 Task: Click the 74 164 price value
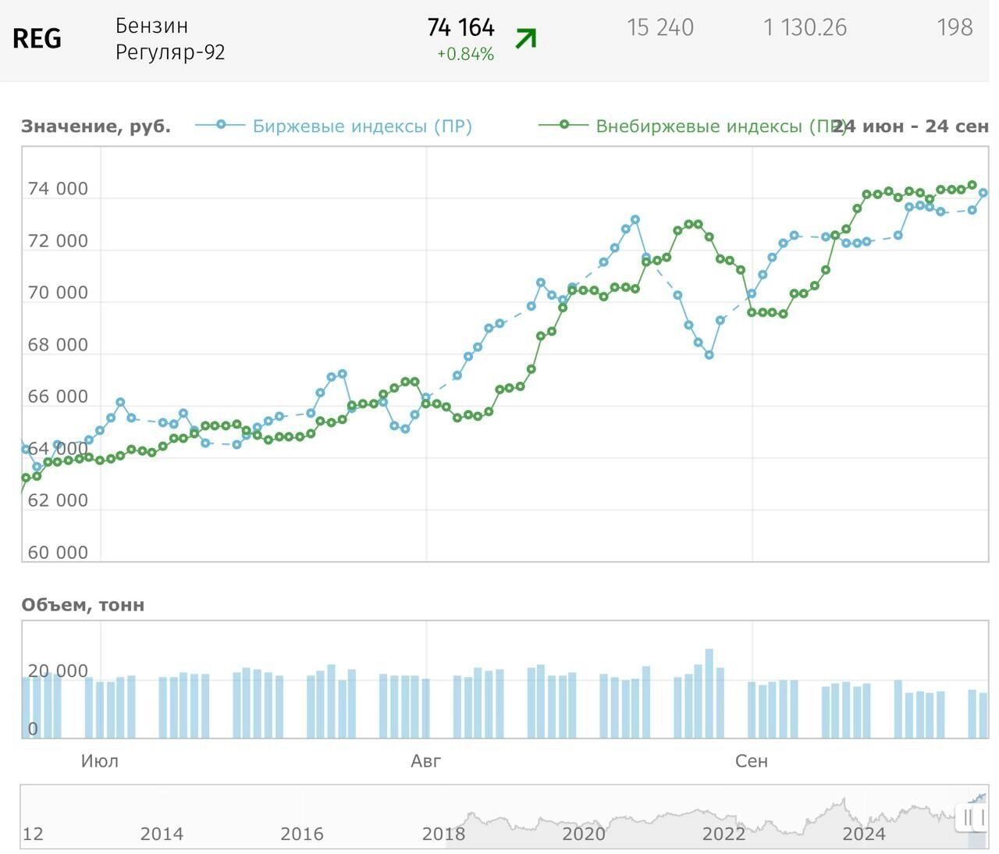(x=460, y=28)
